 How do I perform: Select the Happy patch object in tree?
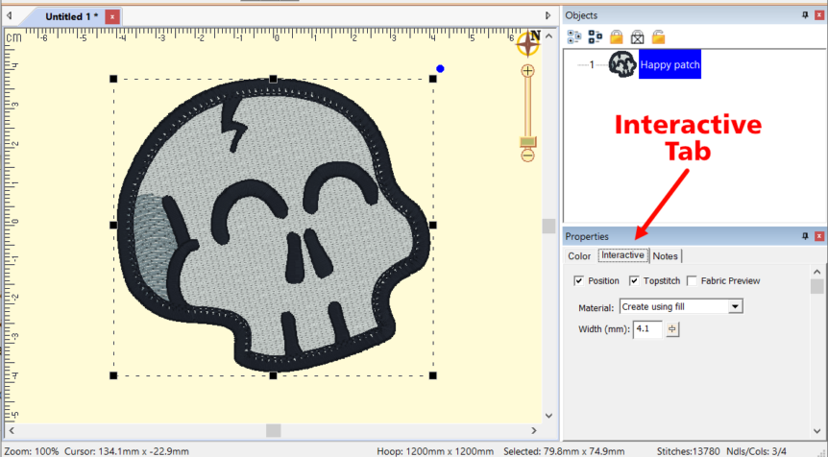[x=670, y=65]
